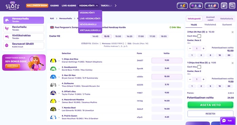Select the Hevosurheilu horse icon in sidebar
237x125 pixels.
coord(7,20)
